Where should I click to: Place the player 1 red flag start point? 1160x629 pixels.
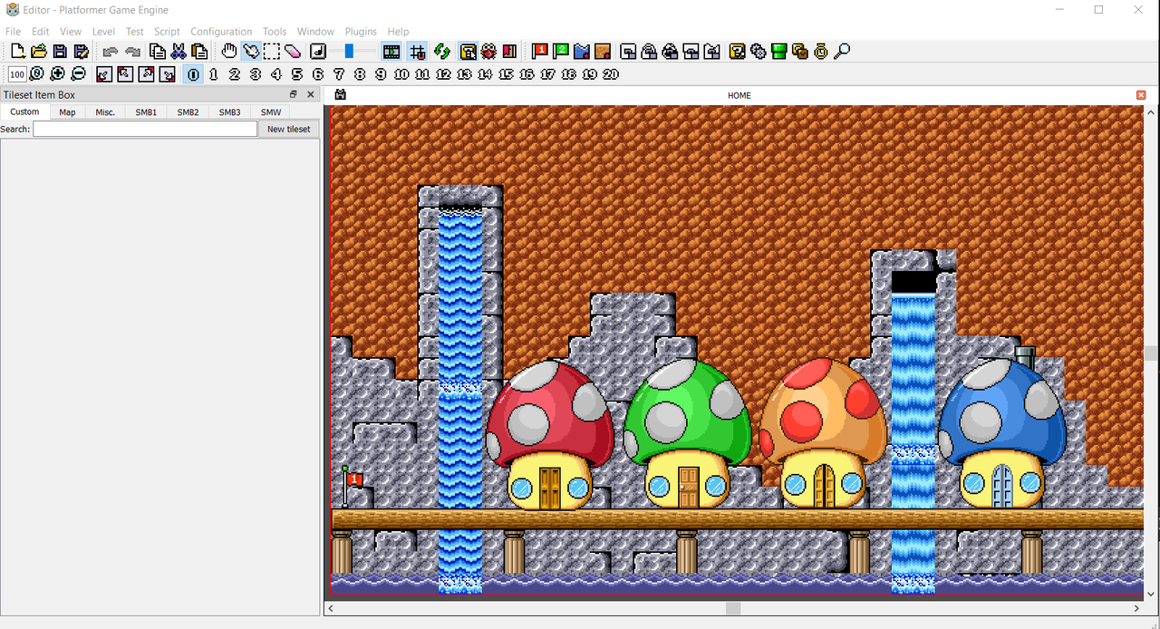540,52
